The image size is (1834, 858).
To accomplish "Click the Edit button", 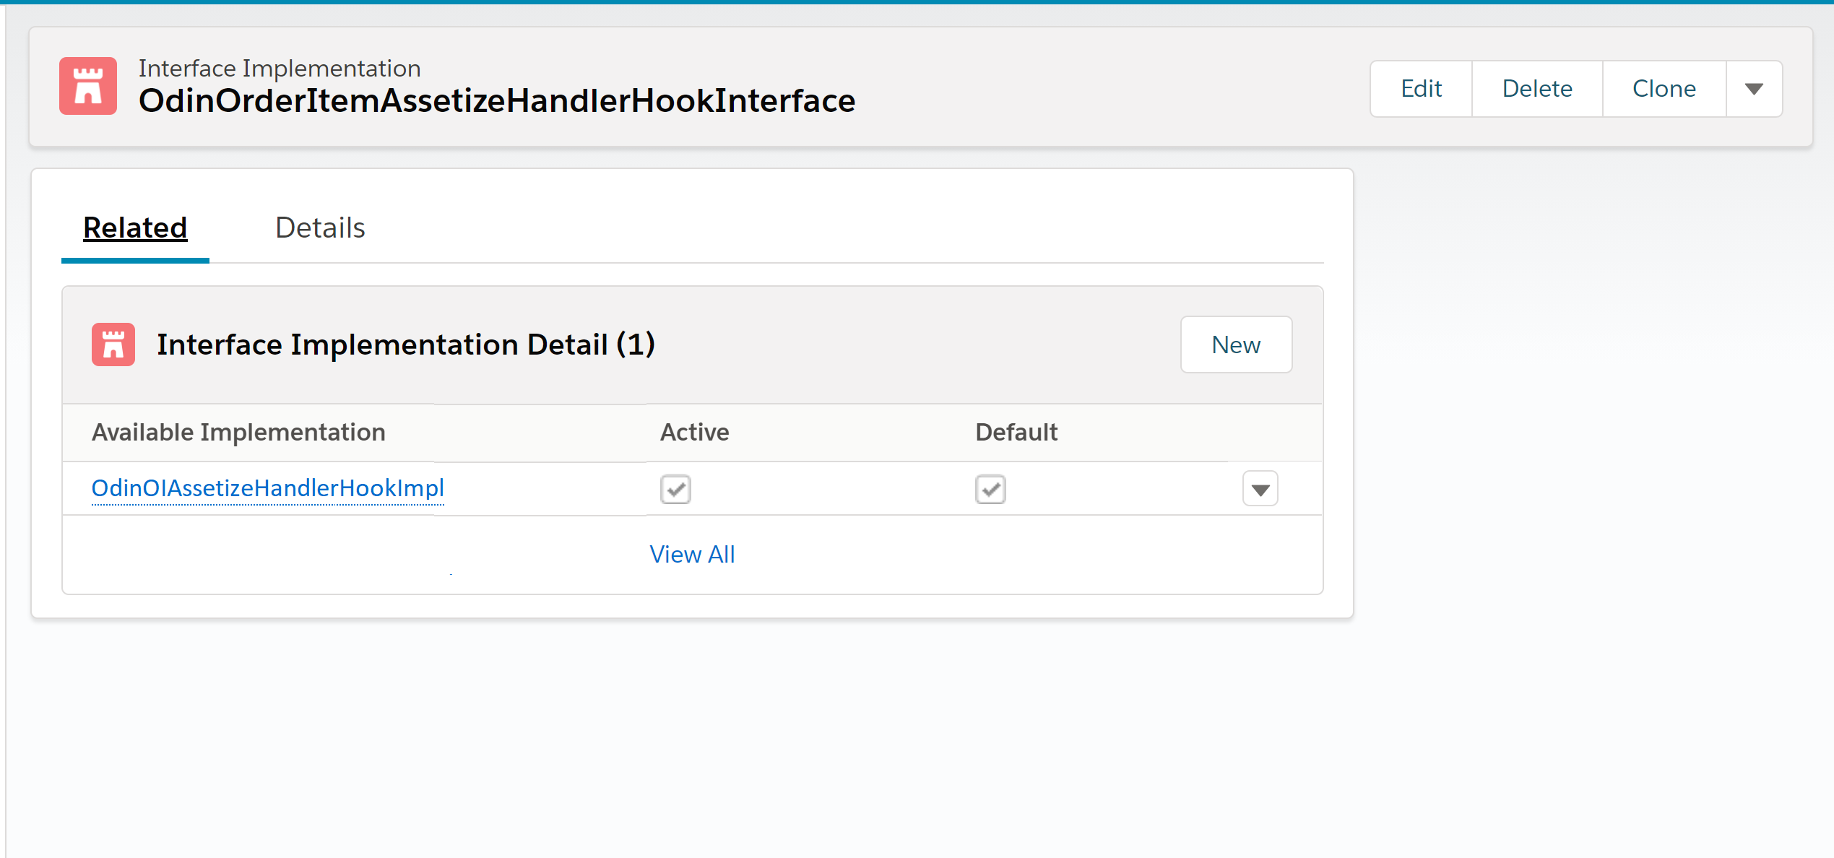I will click(x=1421, y=89).
